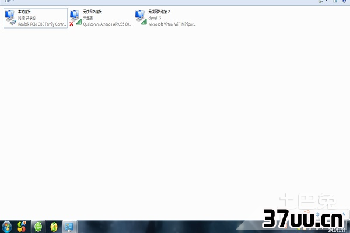Open the Windows Start orb
The image size is (350, 233).
click(6, 227)
